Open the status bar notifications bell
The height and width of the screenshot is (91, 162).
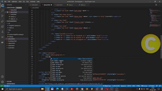click(160, 86)
